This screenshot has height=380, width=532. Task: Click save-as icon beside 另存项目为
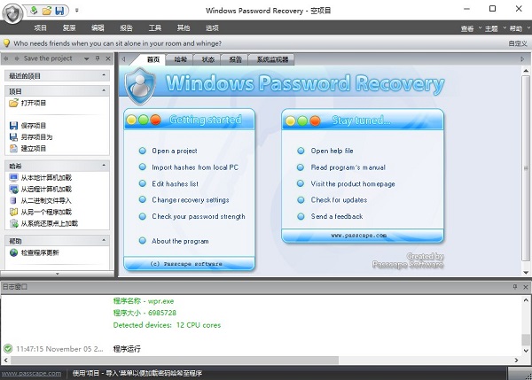click(x=13, y=137)
